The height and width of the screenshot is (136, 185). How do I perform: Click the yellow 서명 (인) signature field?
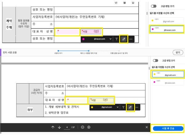tap(101, 100)
